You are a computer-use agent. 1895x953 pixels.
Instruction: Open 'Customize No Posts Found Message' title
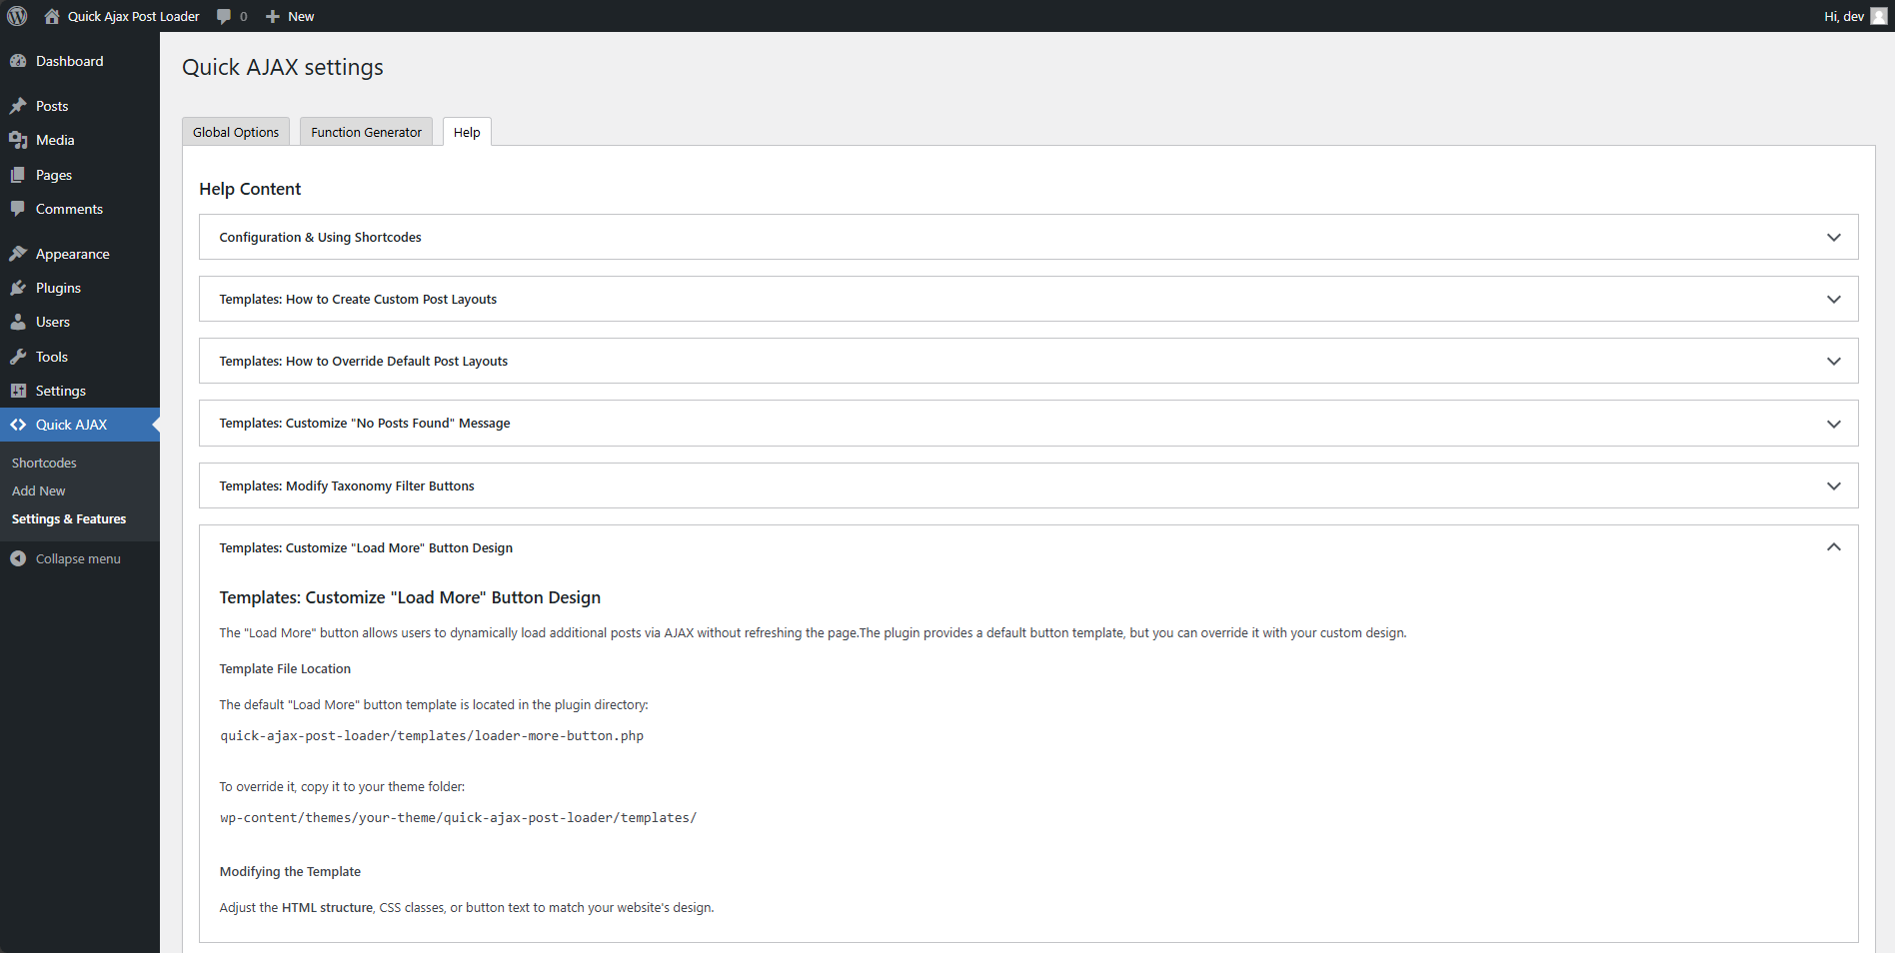pos(365,424)
